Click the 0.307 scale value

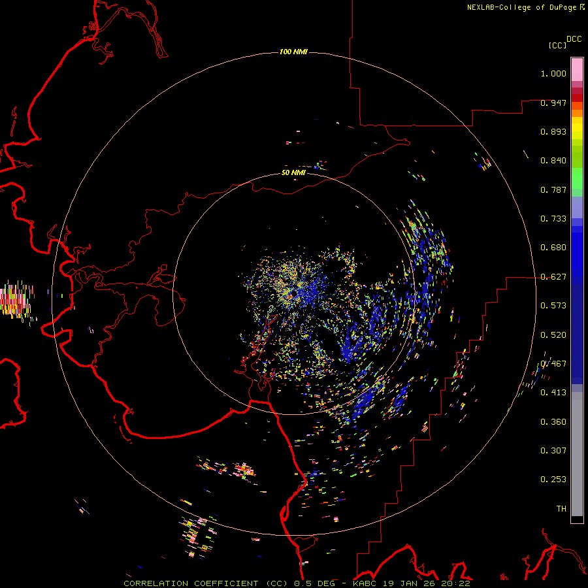tap(553, 451)
